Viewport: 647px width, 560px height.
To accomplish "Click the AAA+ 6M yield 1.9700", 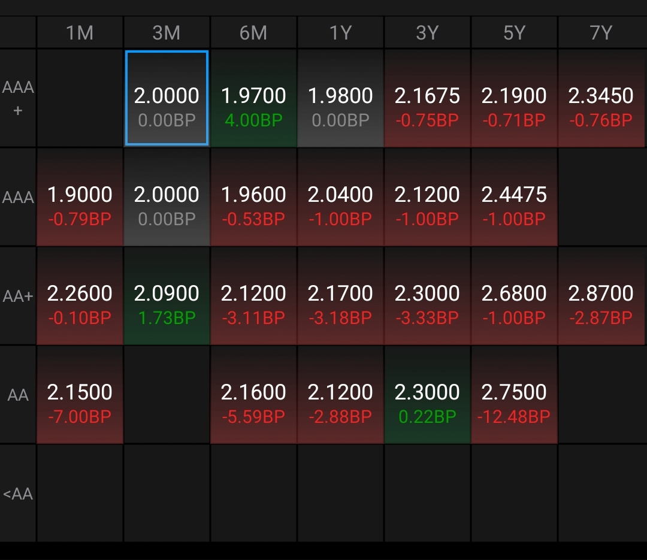I will (253, 98).
